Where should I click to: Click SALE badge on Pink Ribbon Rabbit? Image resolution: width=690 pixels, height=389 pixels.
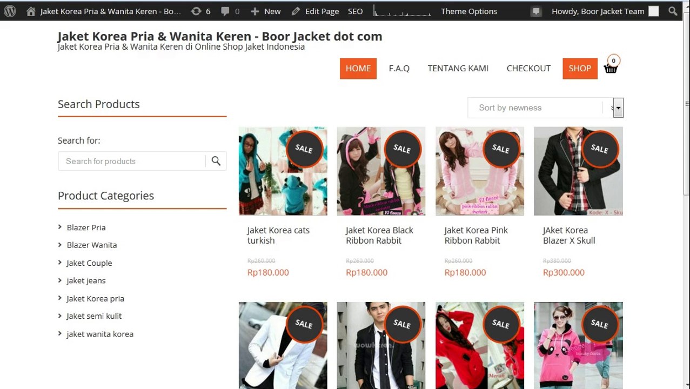pos(501,149)
